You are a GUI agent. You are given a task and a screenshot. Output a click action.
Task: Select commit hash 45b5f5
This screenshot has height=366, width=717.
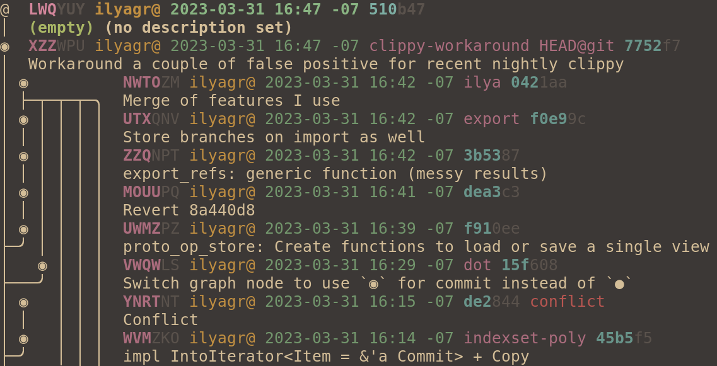(624, 338)
